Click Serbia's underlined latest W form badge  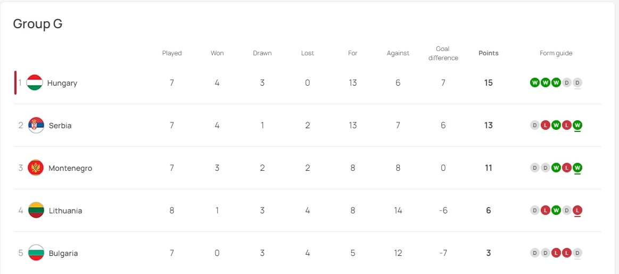tap(577, 125)
